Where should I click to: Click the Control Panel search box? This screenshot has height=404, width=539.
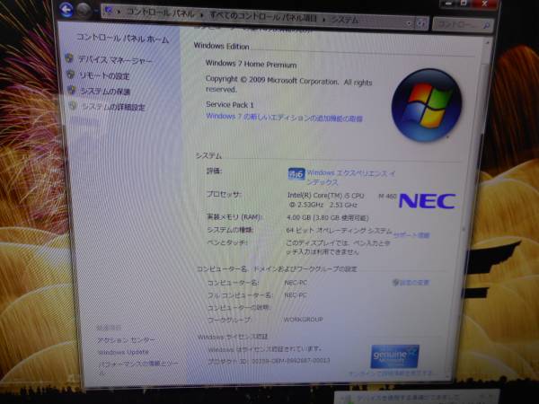coord(463,25)
